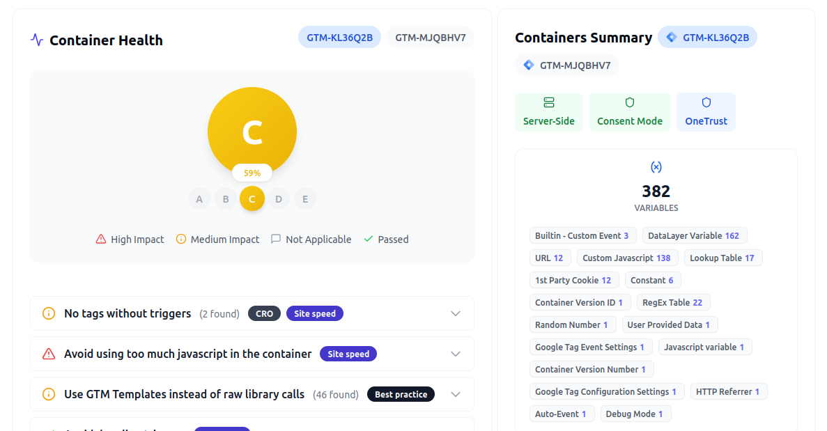The image size is (827, 431).
Task: Click the Not Applicable speech bubble icon
Action: click(277, 239)
